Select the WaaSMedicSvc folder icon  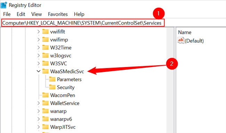click(x=46, y=71)
